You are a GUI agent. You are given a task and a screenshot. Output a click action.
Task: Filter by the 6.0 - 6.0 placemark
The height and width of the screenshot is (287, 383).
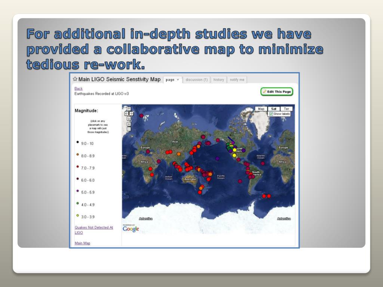pos(78,179)
